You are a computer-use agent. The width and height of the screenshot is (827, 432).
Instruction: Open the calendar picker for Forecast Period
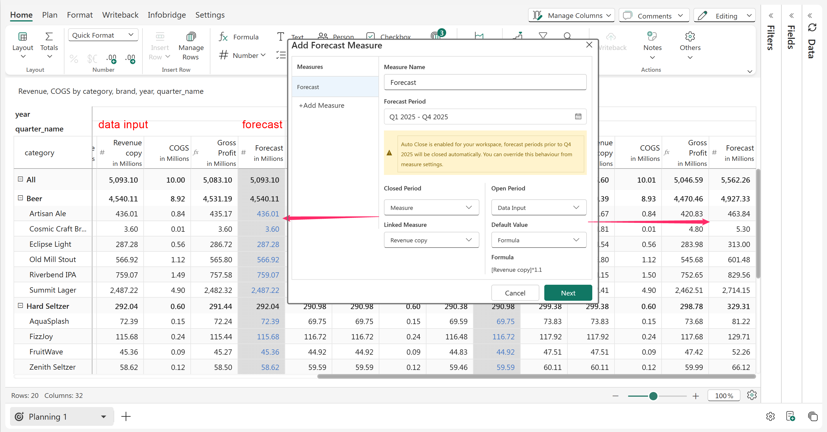tap(578, 116)
